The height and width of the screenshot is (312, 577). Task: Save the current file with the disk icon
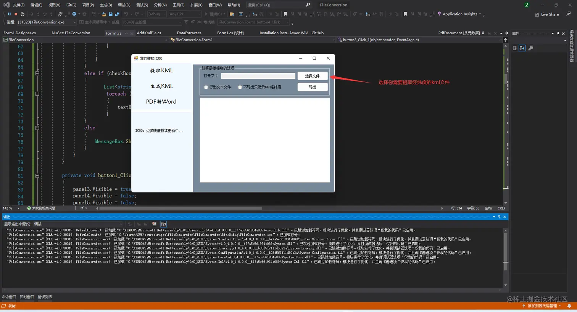tap(111, 14)
